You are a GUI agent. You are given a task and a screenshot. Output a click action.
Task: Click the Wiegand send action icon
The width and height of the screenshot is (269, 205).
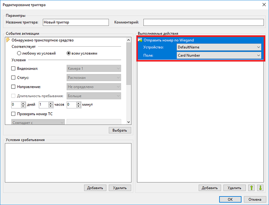[x=140, y=40]
